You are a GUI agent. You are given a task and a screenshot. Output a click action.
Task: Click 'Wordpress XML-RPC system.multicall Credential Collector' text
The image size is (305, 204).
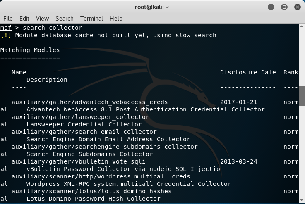[x=129, y=184]
